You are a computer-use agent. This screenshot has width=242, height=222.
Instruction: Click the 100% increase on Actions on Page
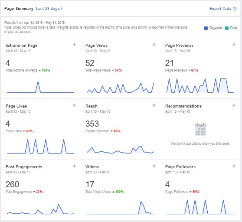(x=44, y=70)
